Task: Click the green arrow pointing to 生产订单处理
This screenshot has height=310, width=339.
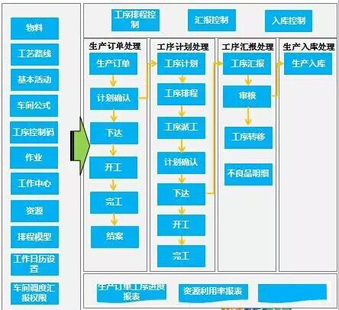Action: coord(80,146)
